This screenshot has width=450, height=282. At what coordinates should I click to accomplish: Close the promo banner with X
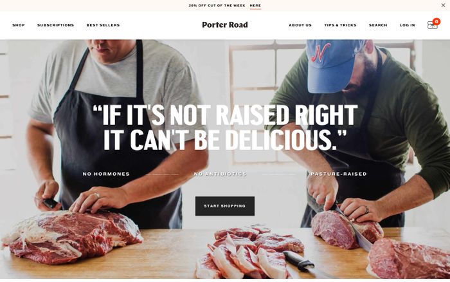pos(443,5)
